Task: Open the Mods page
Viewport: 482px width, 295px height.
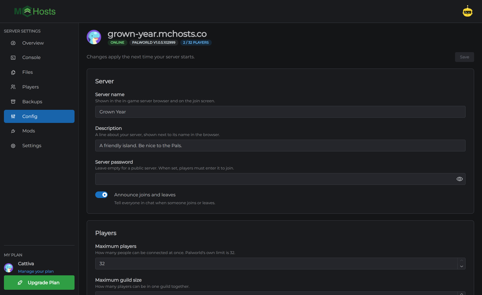Action: pos(39,131)
